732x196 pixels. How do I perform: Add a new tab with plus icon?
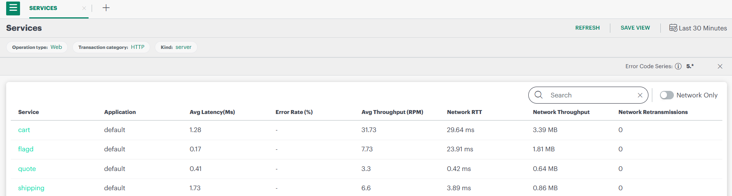[x=106, y=8]
